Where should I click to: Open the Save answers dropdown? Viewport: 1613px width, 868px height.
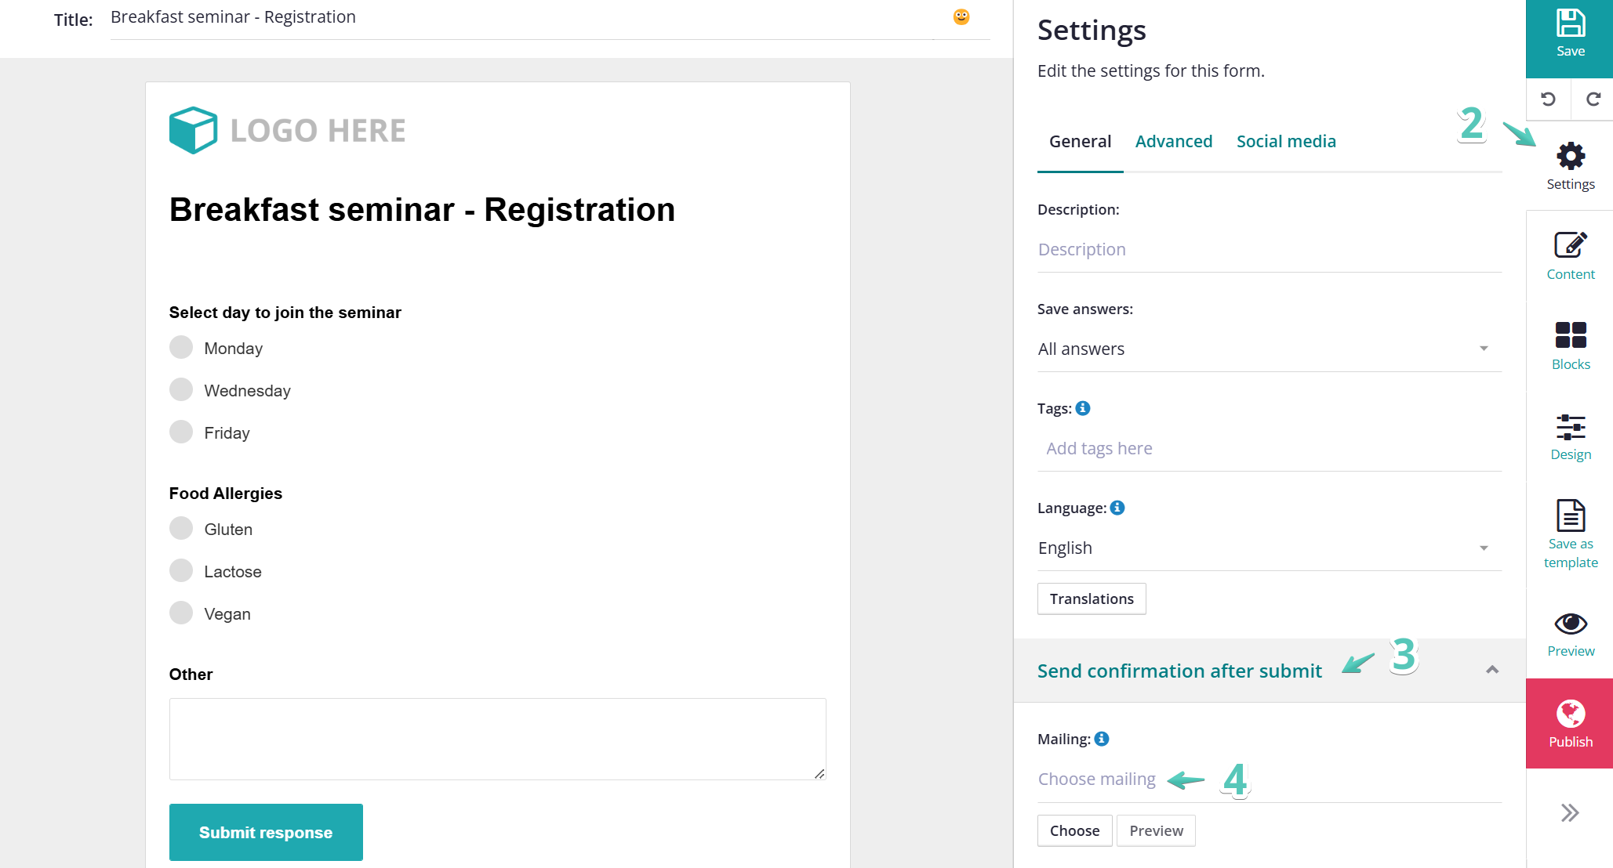[x=1269, y=349]
